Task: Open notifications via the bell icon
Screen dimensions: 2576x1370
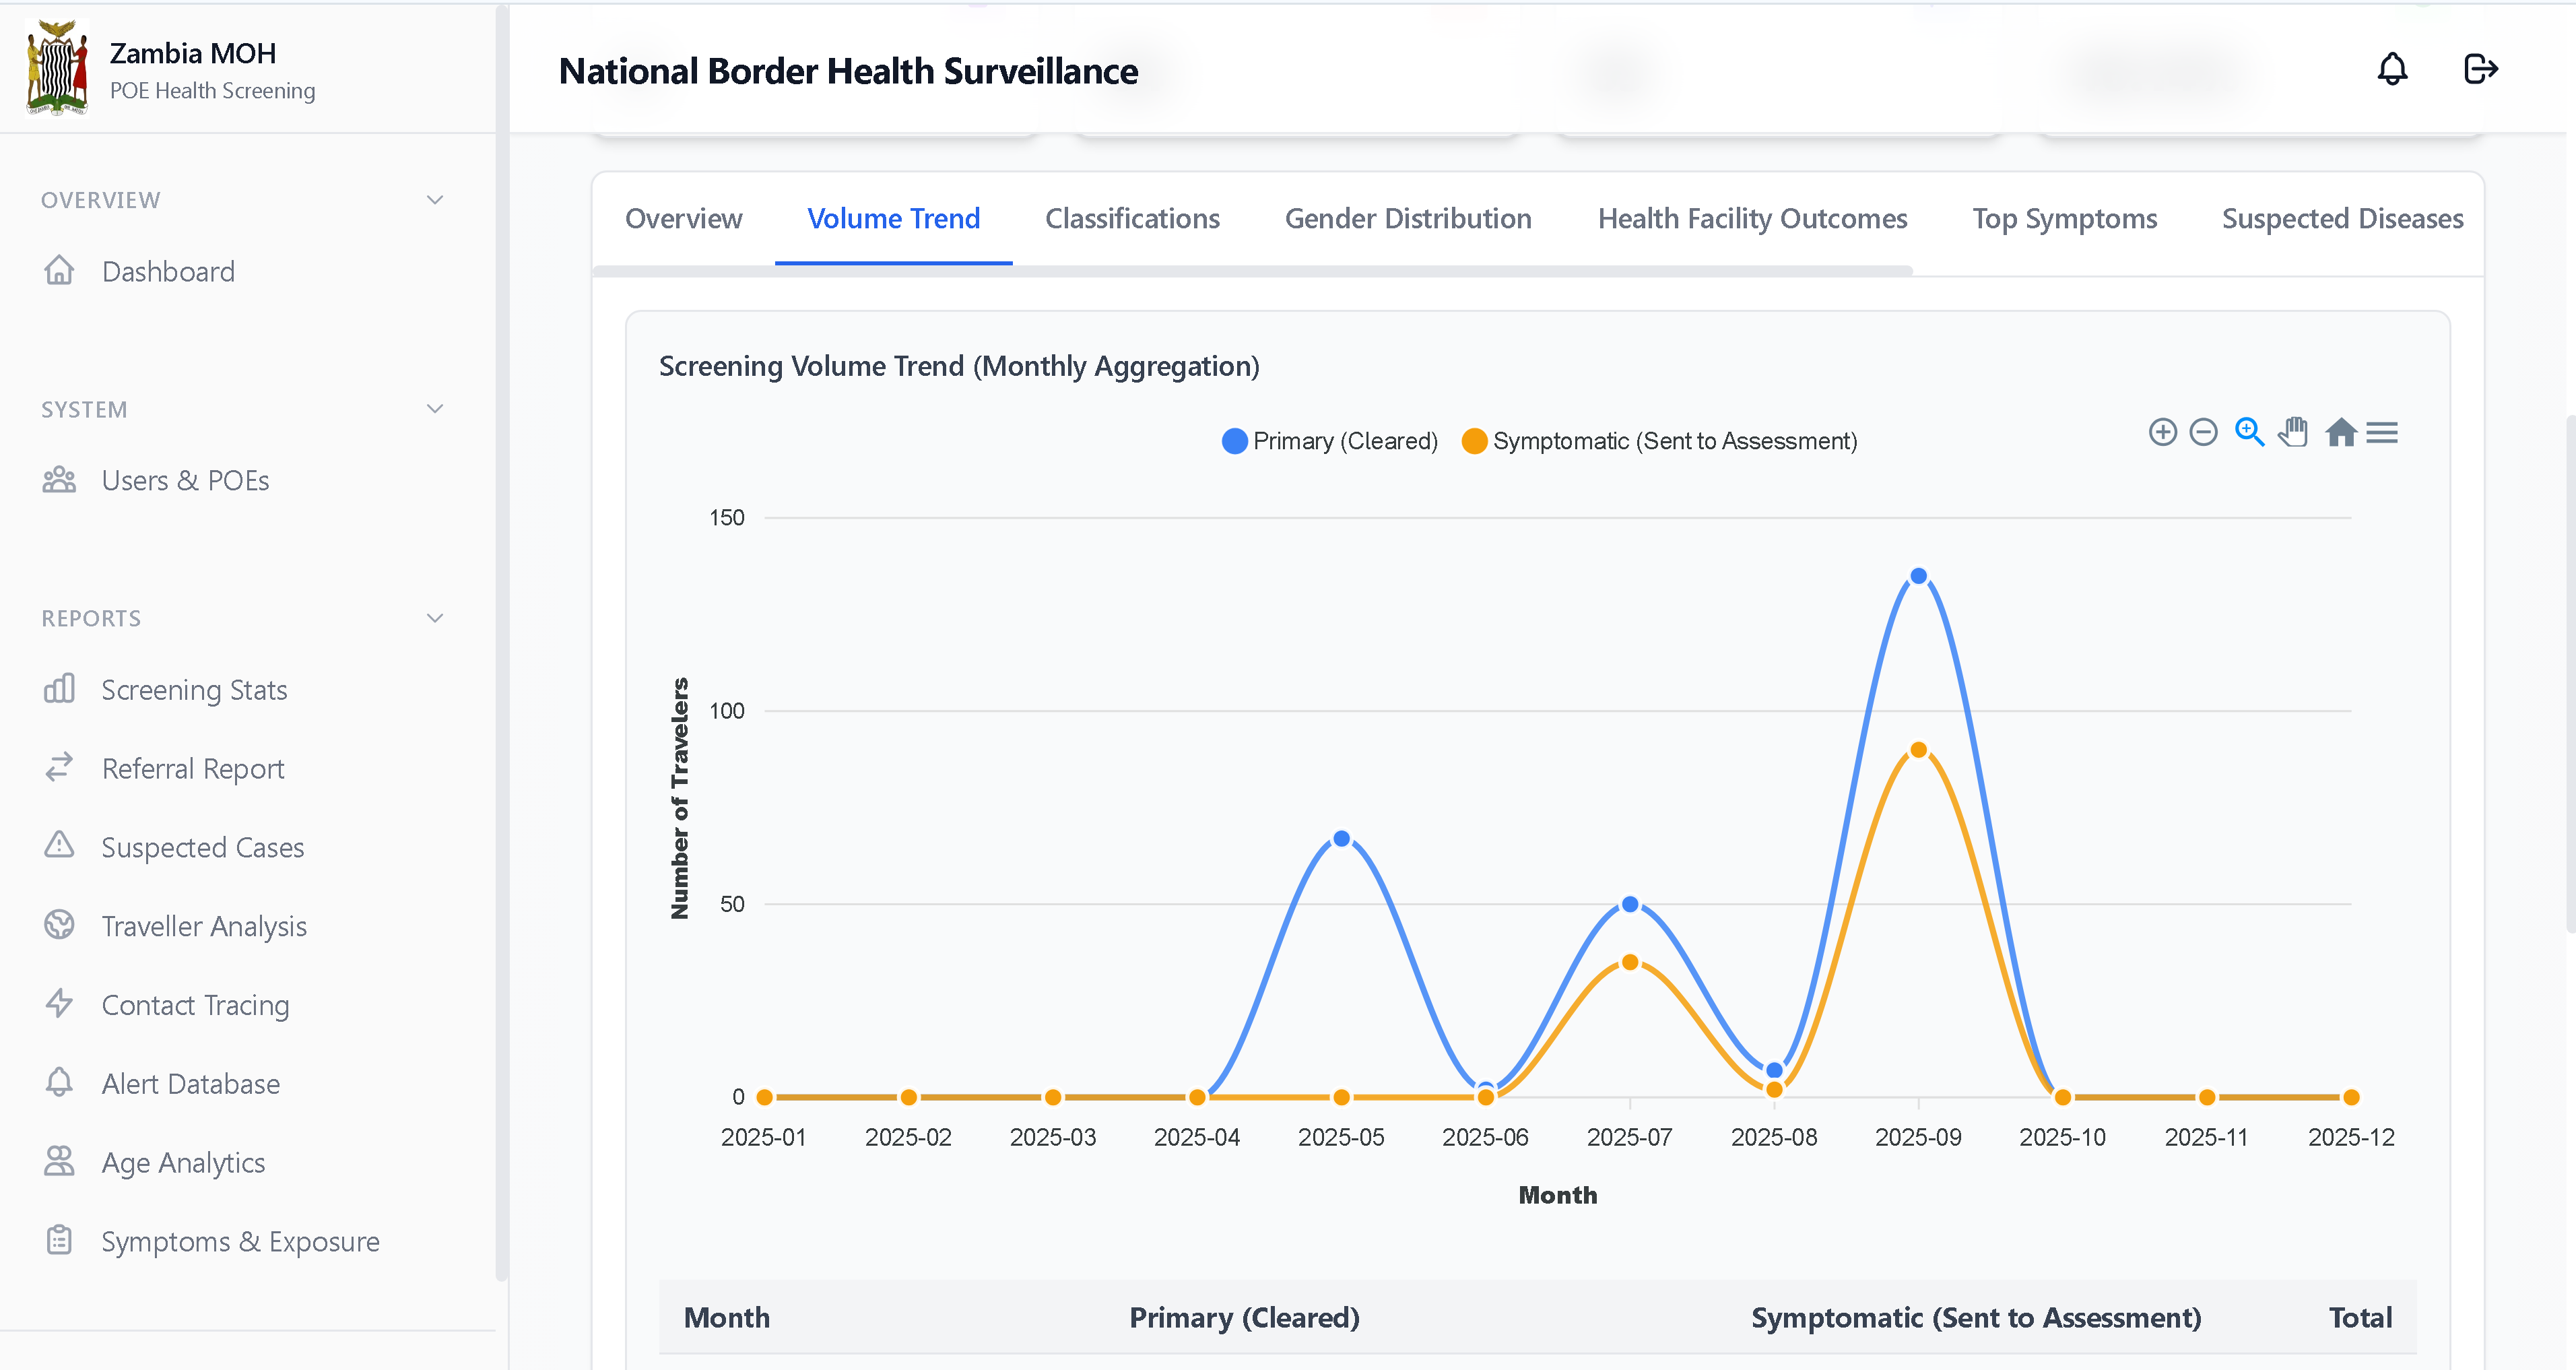Action: pos(2392,69)
